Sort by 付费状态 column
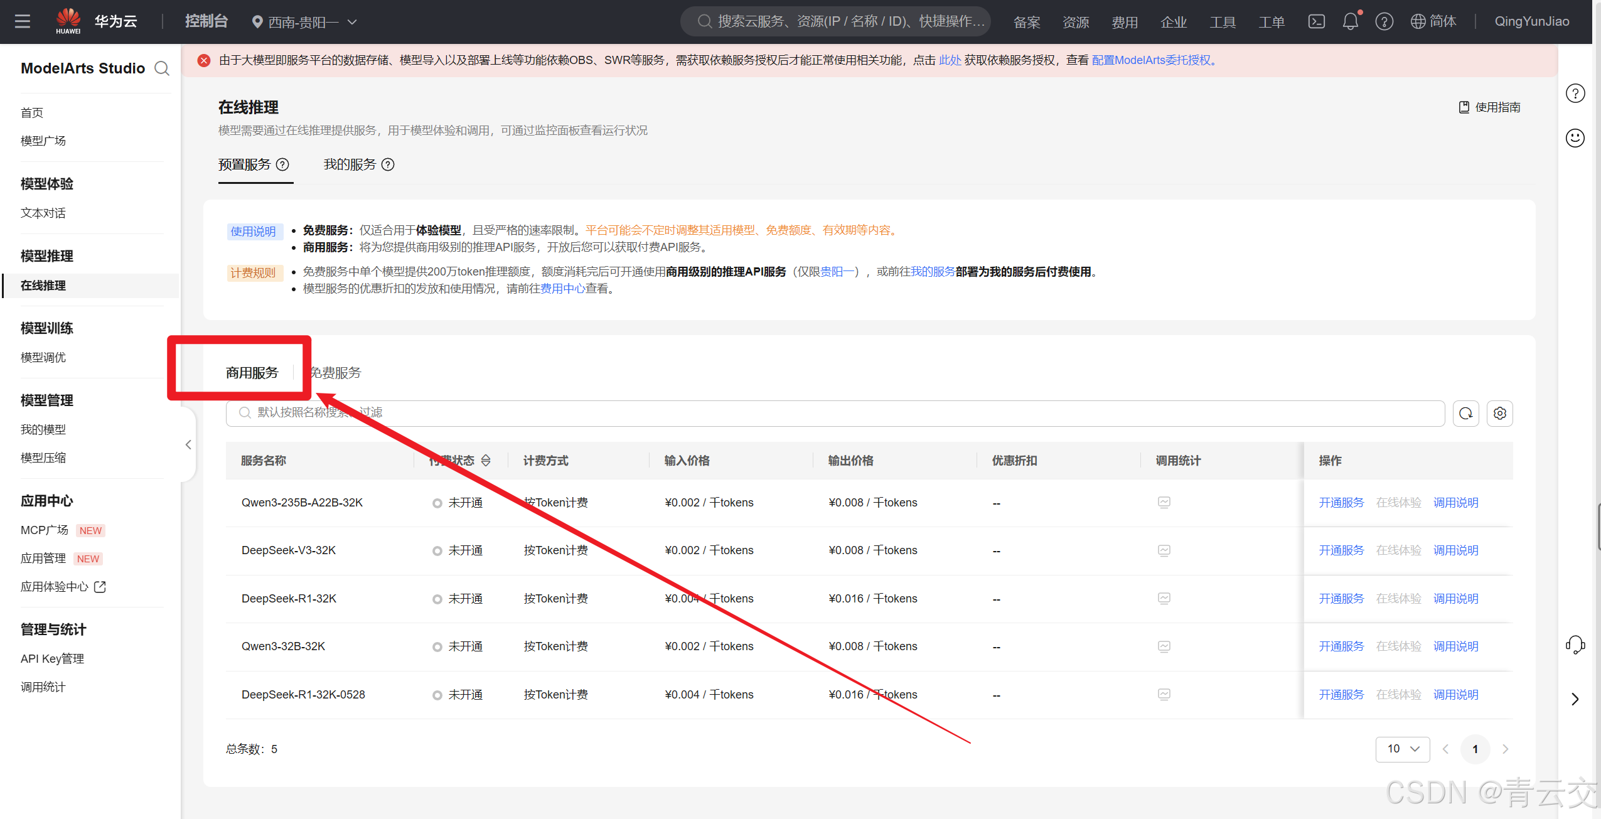The image size is (1601, 819). tap(486, 460)
